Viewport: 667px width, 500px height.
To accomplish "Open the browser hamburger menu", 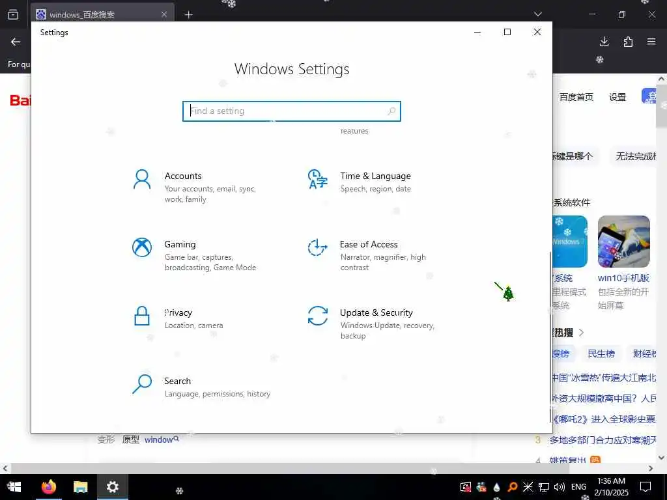I will (x=651, y=41).
